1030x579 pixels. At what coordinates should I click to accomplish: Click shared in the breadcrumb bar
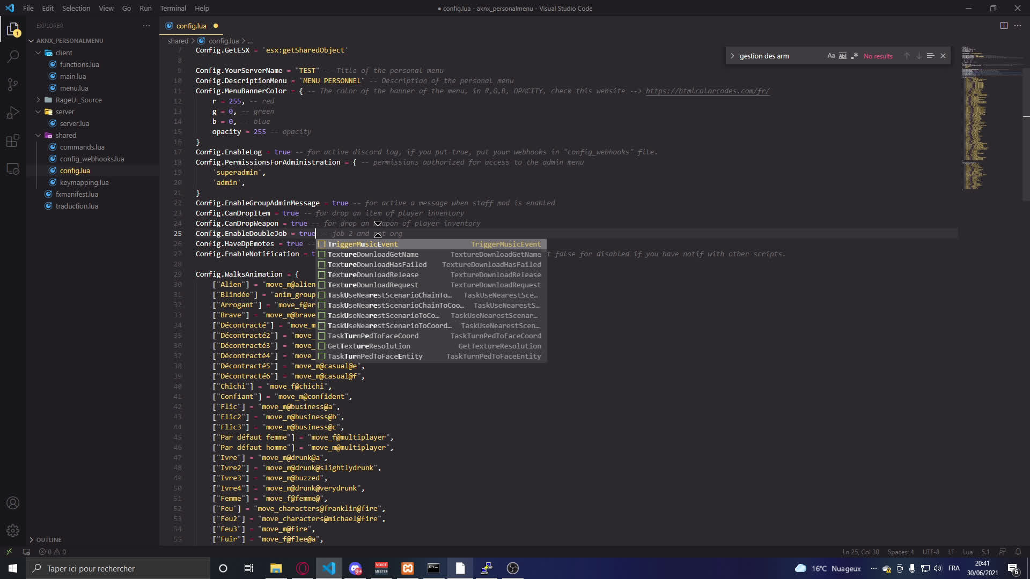pos(178,41)
